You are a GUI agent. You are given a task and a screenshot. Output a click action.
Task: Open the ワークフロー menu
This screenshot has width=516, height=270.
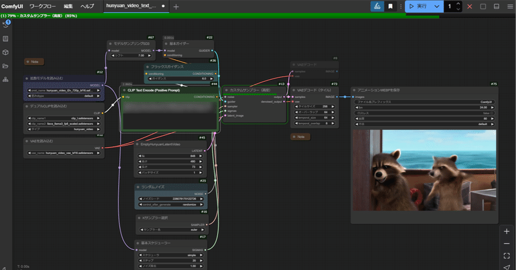point(43,6)
